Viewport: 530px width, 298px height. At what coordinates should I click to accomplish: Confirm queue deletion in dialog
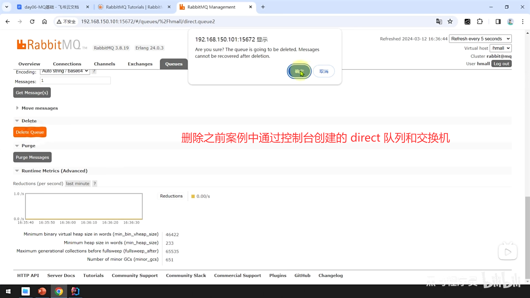(x=299, y=71)
